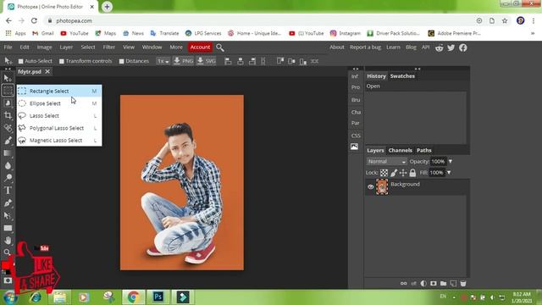The height and width of the screenshot is (305, 542).
Task: Open the 1x export scale dropdown
Action: click(x=163, y=61)
